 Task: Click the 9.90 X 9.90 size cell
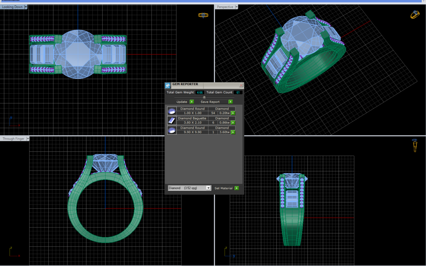(x=193, y=132)
